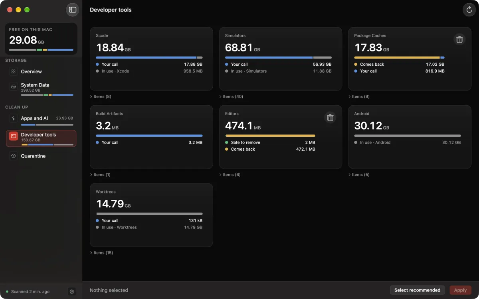Expand Items (9) under Package Caches
479x299 pixels.
359,96
